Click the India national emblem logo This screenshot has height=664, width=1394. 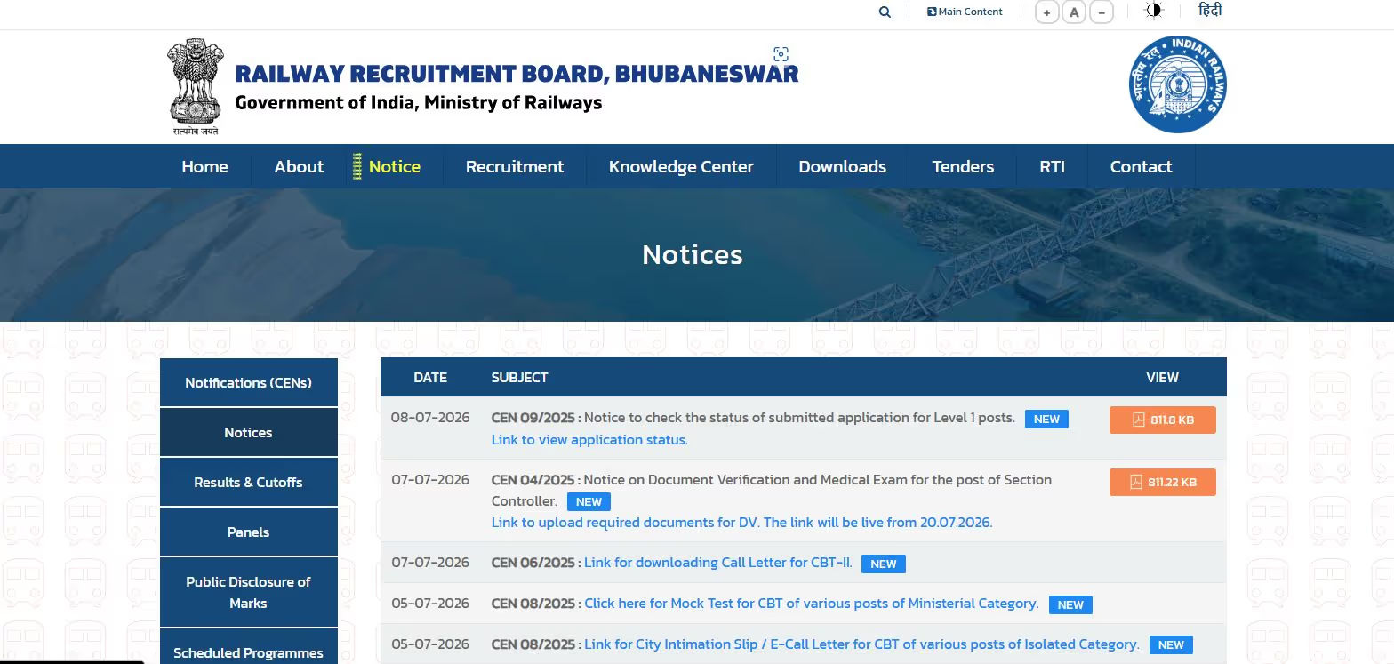coord(196,86)
